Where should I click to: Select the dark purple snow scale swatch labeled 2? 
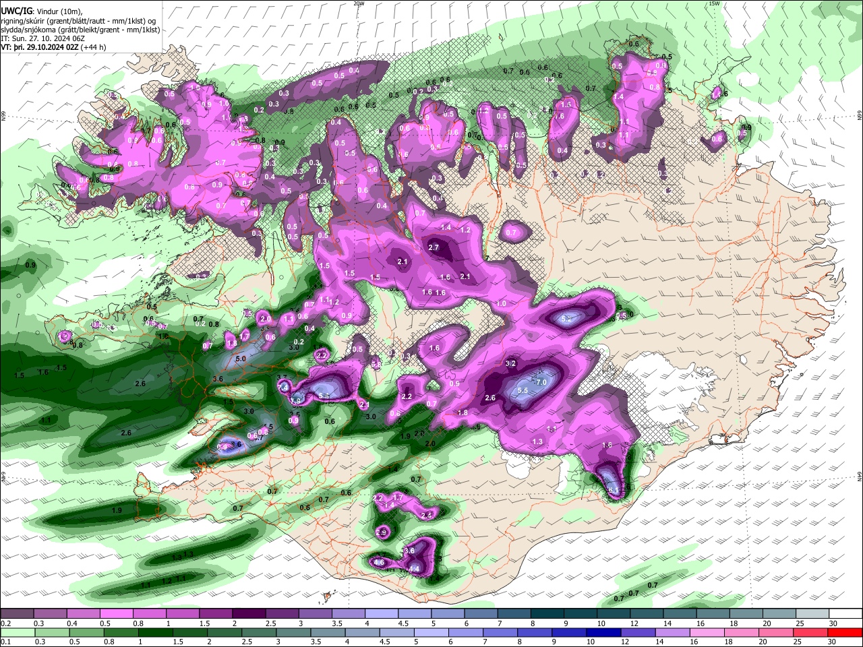point(248,614)
